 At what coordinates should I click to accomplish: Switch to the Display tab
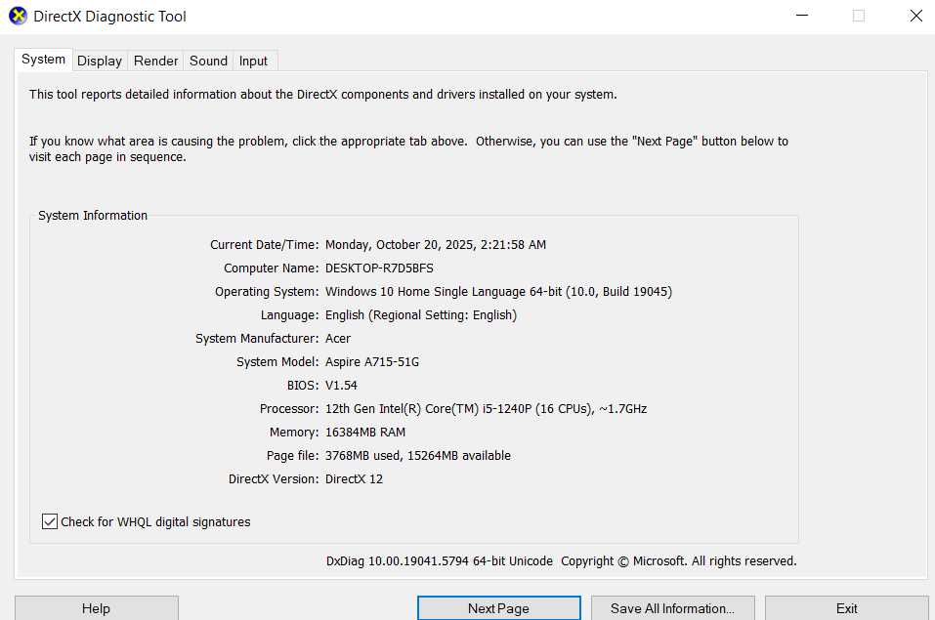coord(99,60)
